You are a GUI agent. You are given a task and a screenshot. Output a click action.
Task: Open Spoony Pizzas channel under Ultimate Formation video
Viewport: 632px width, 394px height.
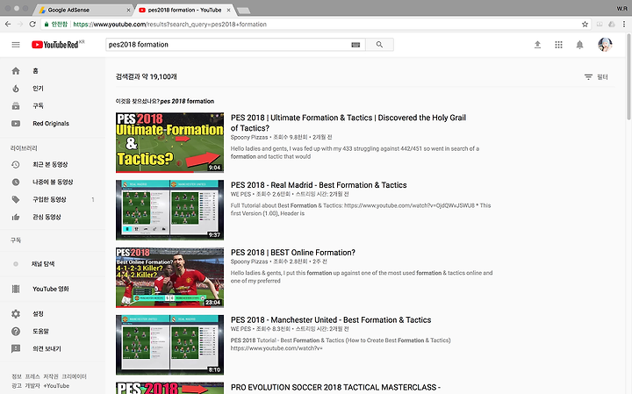[249, 138]
